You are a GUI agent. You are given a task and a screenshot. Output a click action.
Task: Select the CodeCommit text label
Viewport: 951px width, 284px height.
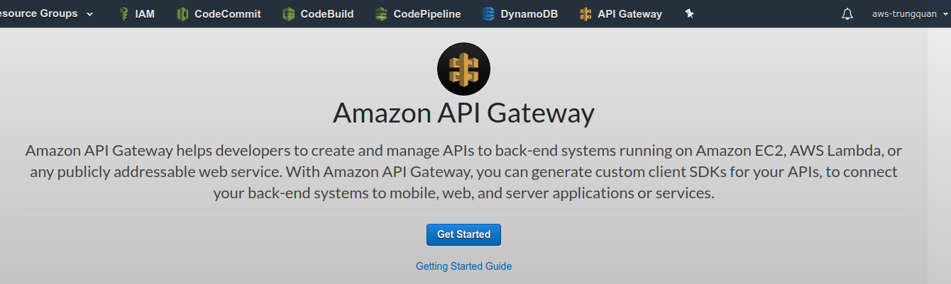227,13
